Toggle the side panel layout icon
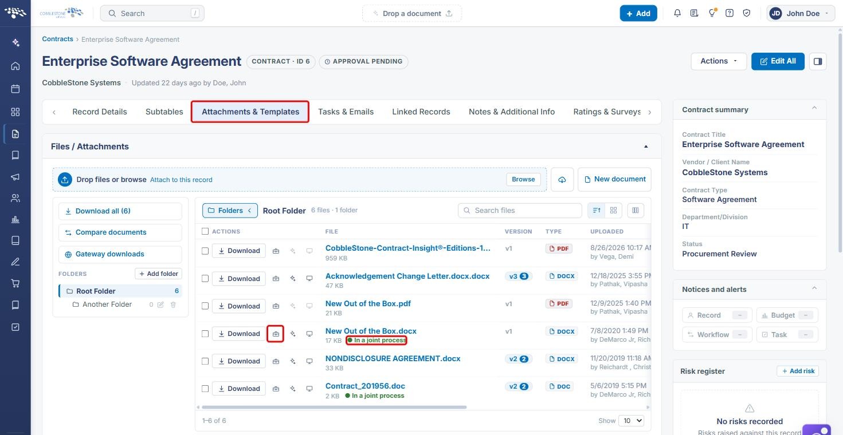This screenshot has height=435, width=843. pos(818,61)
